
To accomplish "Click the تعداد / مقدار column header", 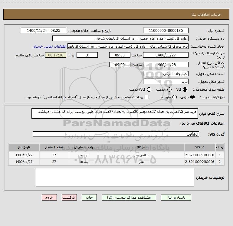I will [x=54, y=147].
